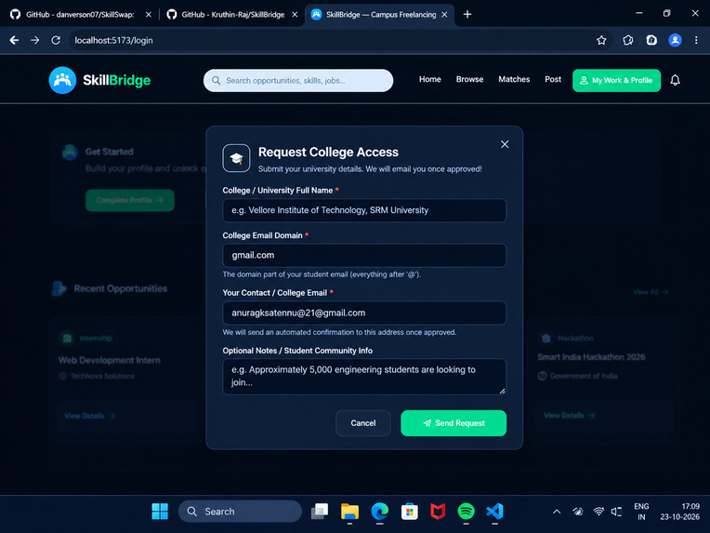Click Send Request button

[x=454, y=423]
